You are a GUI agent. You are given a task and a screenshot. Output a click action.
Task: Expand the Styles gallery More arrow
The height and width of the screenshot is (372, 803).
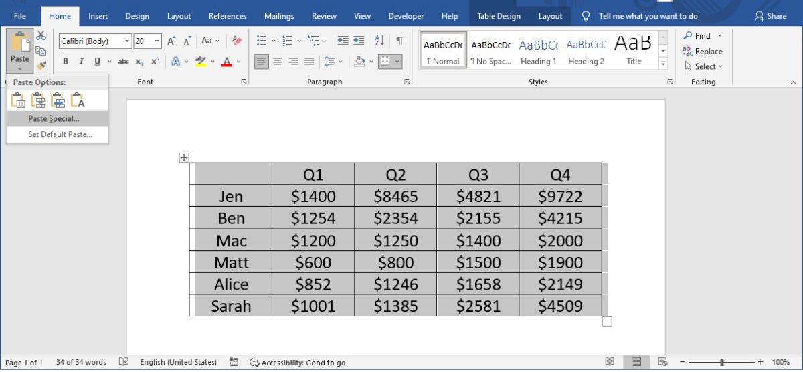[x=663, y=64]
